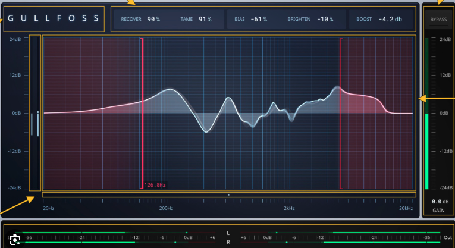Click the right vertical red range marker
Viewport: 455px width, 248px height.
pyautogui.click(x=340, y=113)
